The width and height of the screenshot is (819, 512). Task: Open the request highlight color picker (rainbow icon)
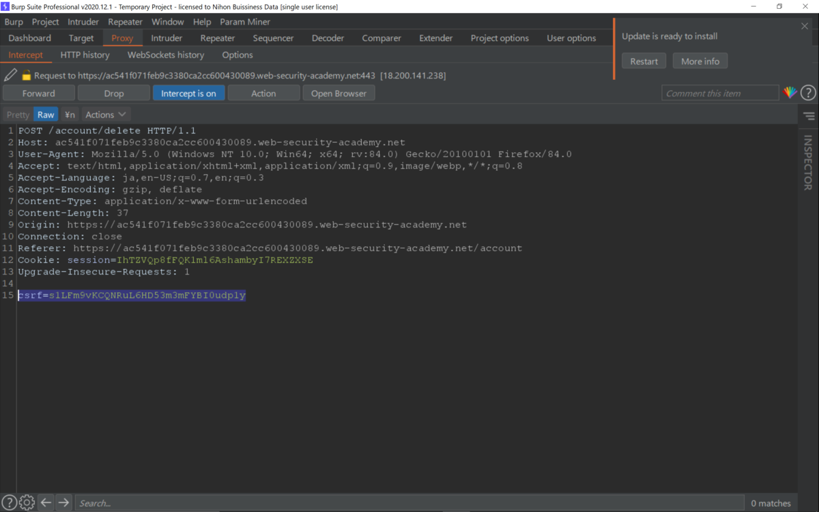pos(790,92)
